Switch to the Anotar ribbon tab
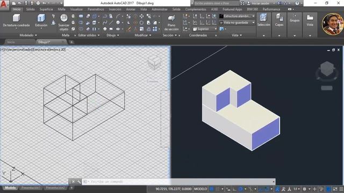The image size is (344, 193). (131, 10)
